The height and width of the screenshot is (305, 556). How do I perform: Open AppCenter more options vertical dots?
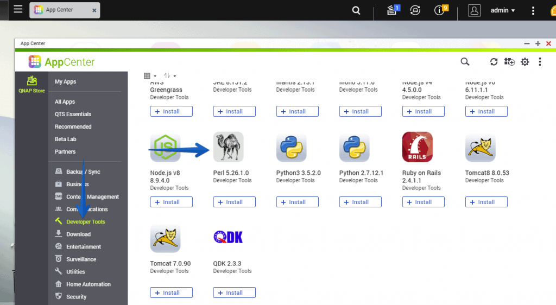coord(540,62)
